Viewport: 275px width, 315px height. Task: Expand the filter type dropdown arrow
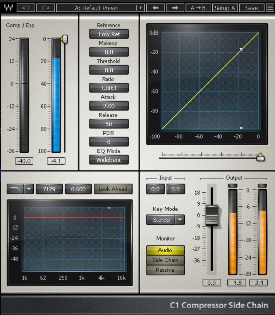coord(29,189)
